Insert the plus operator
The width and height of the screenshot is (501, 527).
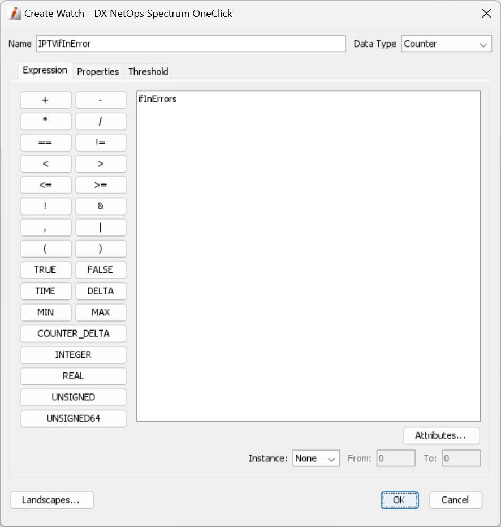(x=46, y=100)
